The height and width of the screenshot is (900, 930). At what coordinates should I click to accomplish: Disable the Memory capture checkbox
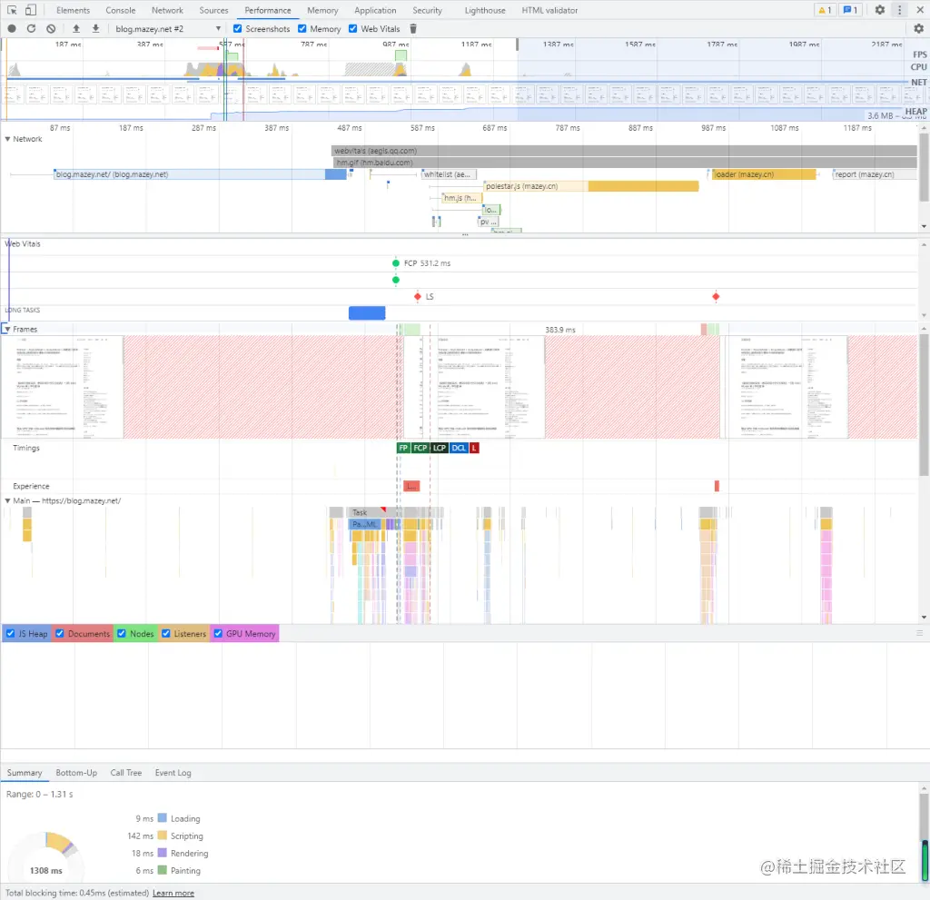(x=302, y=28)
